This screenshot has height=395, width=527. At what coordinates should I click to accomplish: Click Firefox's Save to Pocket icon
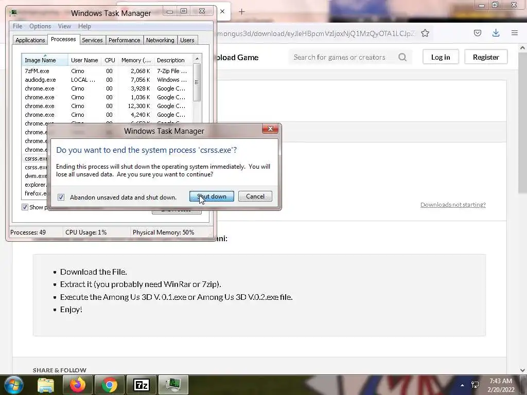pyautogui.click(x=477, y=33)
